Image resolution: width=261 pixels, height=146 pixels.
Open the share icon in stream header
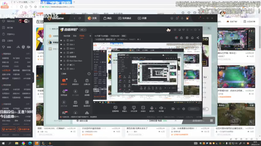[198, 38]
